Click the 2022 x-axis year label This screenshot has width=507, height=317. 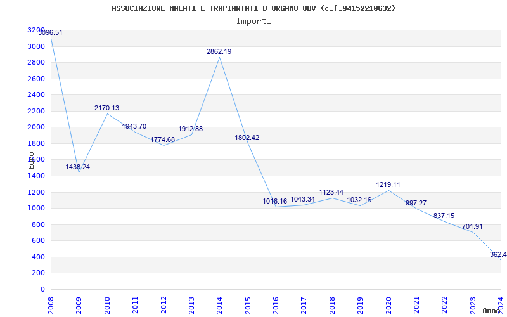point(445,305)
